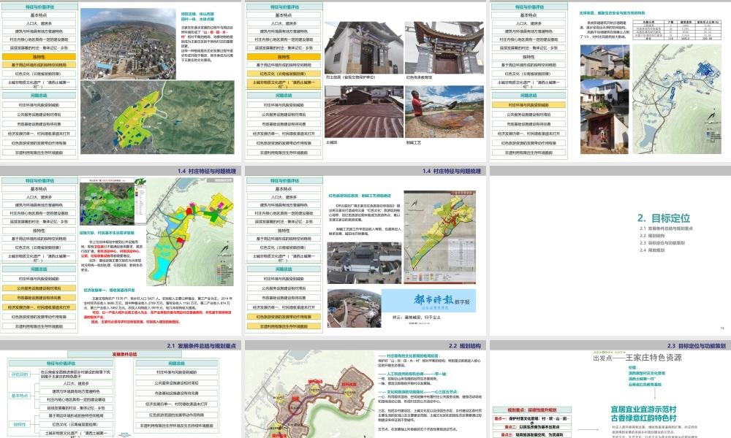Viewport: 731px width, 438px height.
Task: Click the '2. 目标定位' section heading
Action: point(664,218)
